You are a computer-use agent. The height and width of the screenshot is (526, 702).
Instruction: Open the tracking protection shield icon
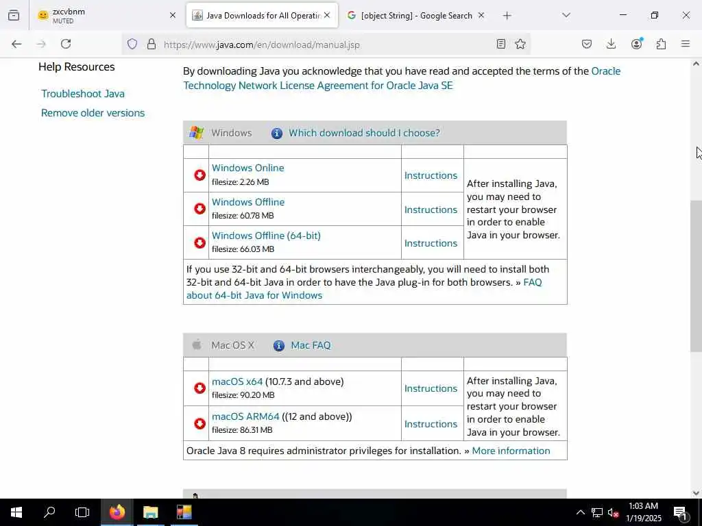132,44
